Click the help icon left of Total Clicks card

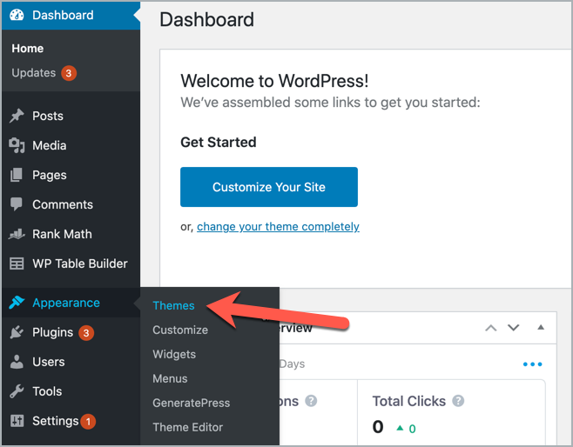click(x=311, y=401)
